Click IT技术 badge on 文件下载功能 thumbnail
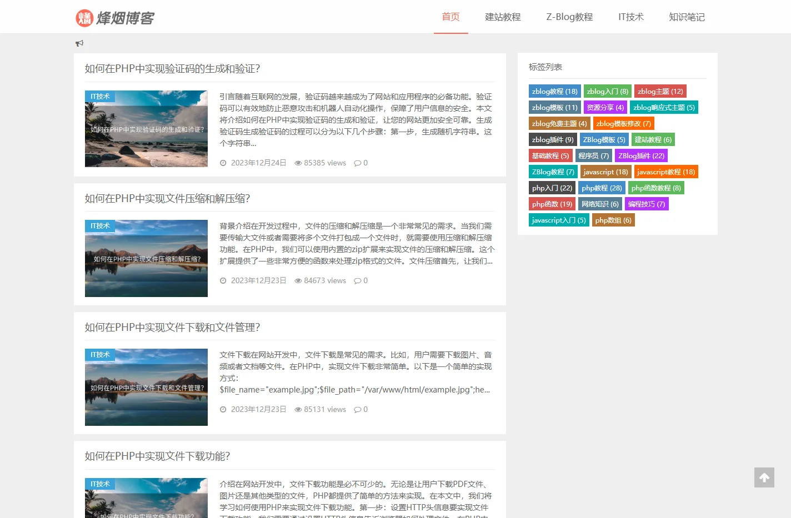The width and height of the screenshot is (791, 518). pyautogui.click(x=100, y=484)
